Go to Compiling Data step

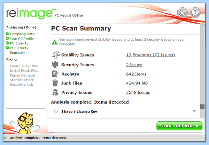[x=22, y=34]
